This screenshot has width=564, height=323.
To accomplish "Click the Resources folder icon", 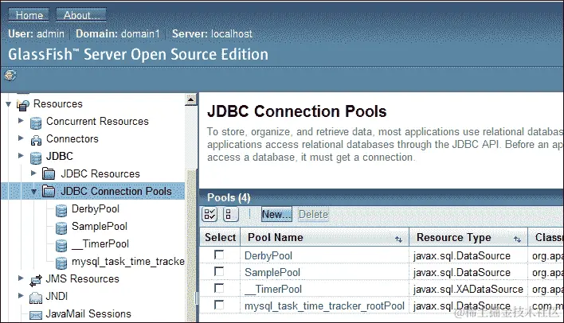I will pyautogui.click(x=23, y=105).
